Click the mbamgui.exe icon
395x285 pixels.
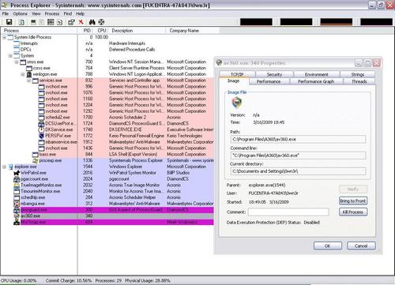pos(17,204)
